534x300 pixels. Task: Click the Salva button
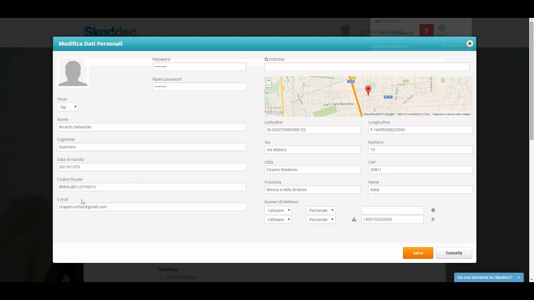click(x=418, y=253)
